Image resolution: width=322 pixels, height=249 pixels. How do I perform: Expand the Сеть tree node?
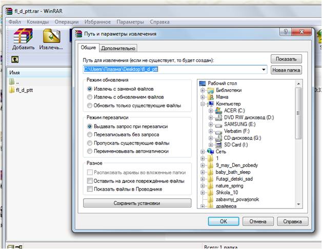point(203,152)
